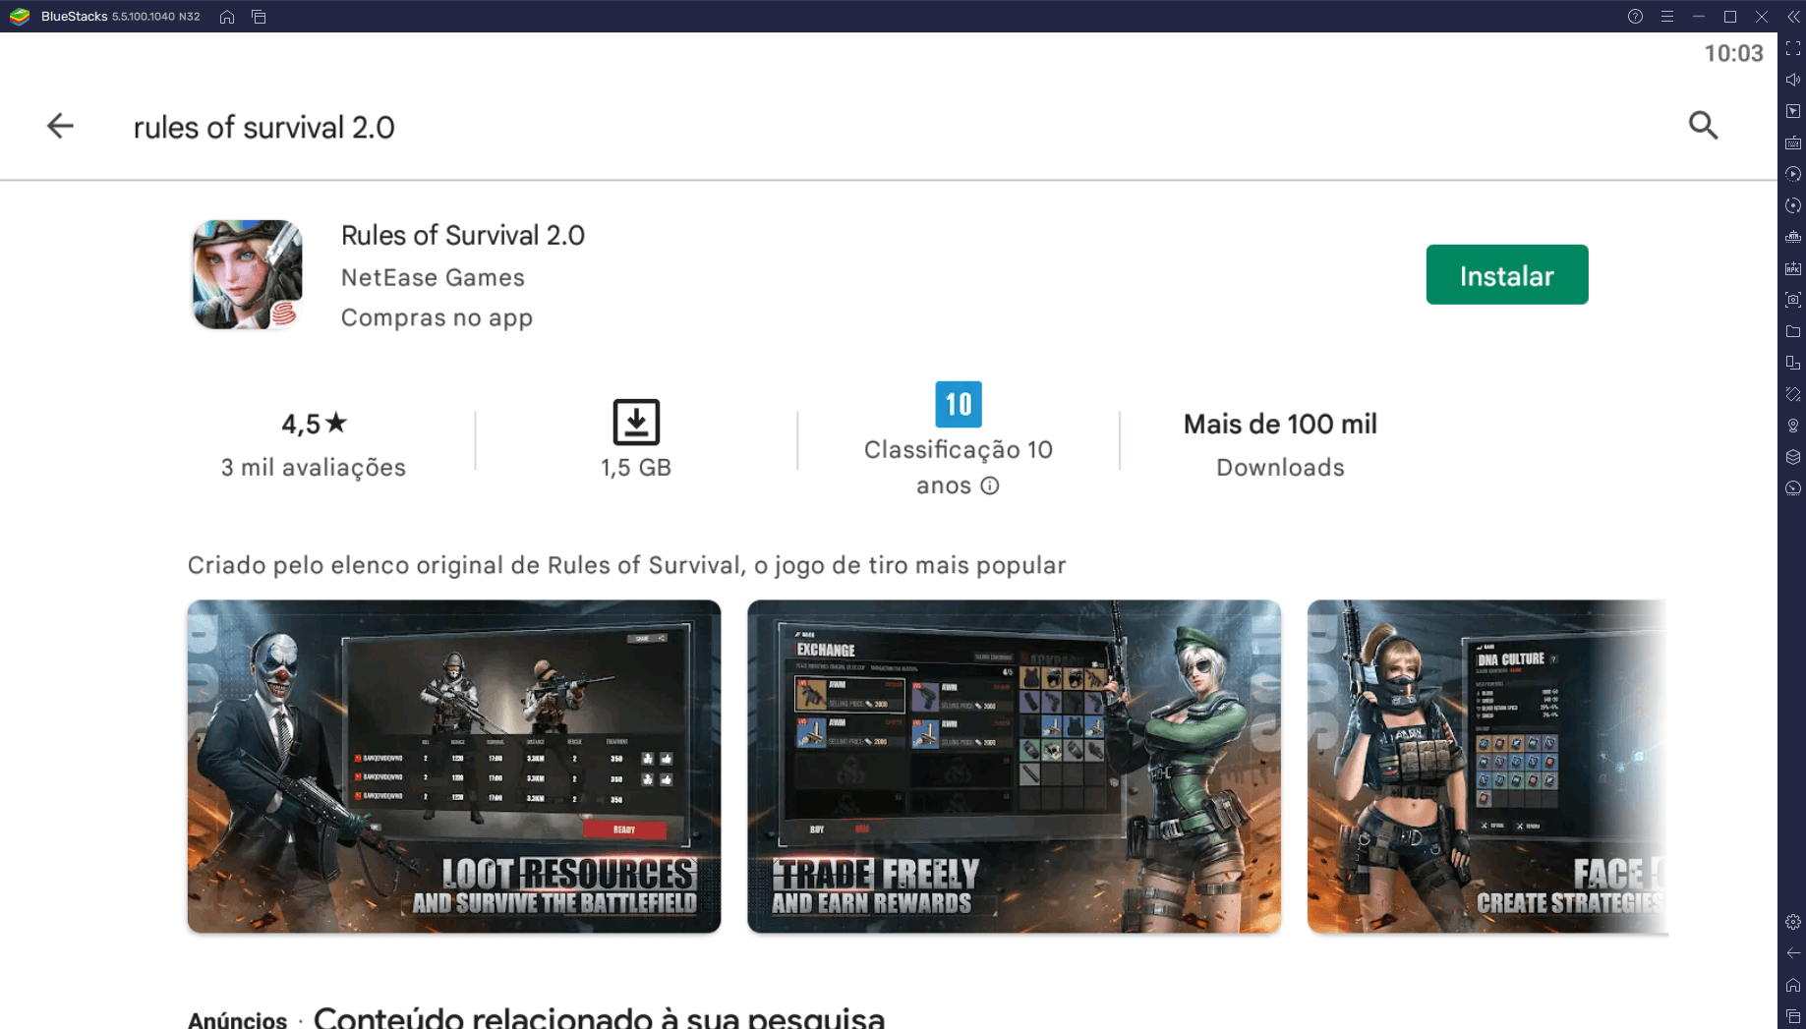
Task: Click the blue 10 age rating badge
Action: [x=958, y=404]
